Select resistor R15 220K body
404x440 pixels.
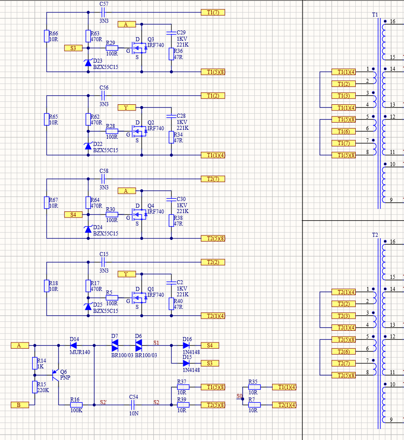click(35, 387)
